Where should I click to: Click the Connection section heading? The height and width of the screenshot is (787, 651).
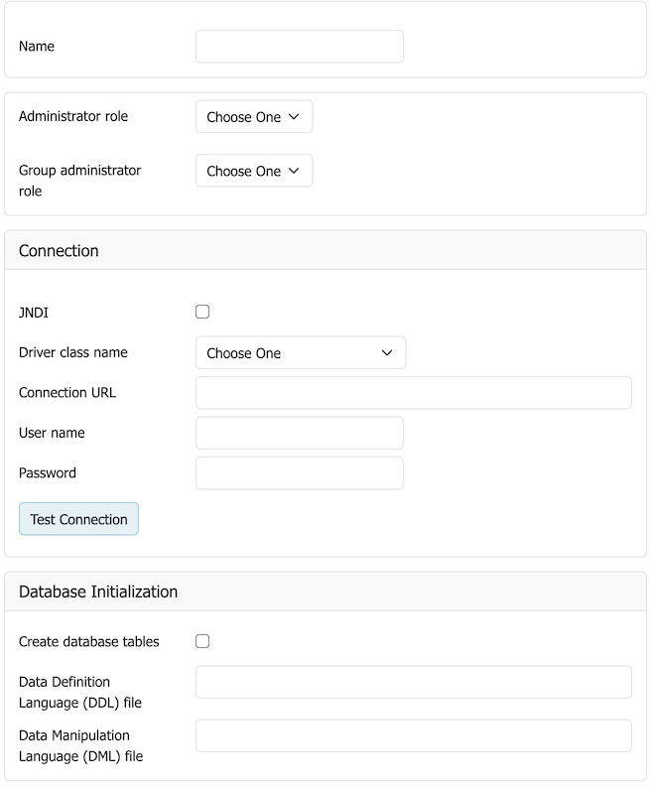(59, 250)
